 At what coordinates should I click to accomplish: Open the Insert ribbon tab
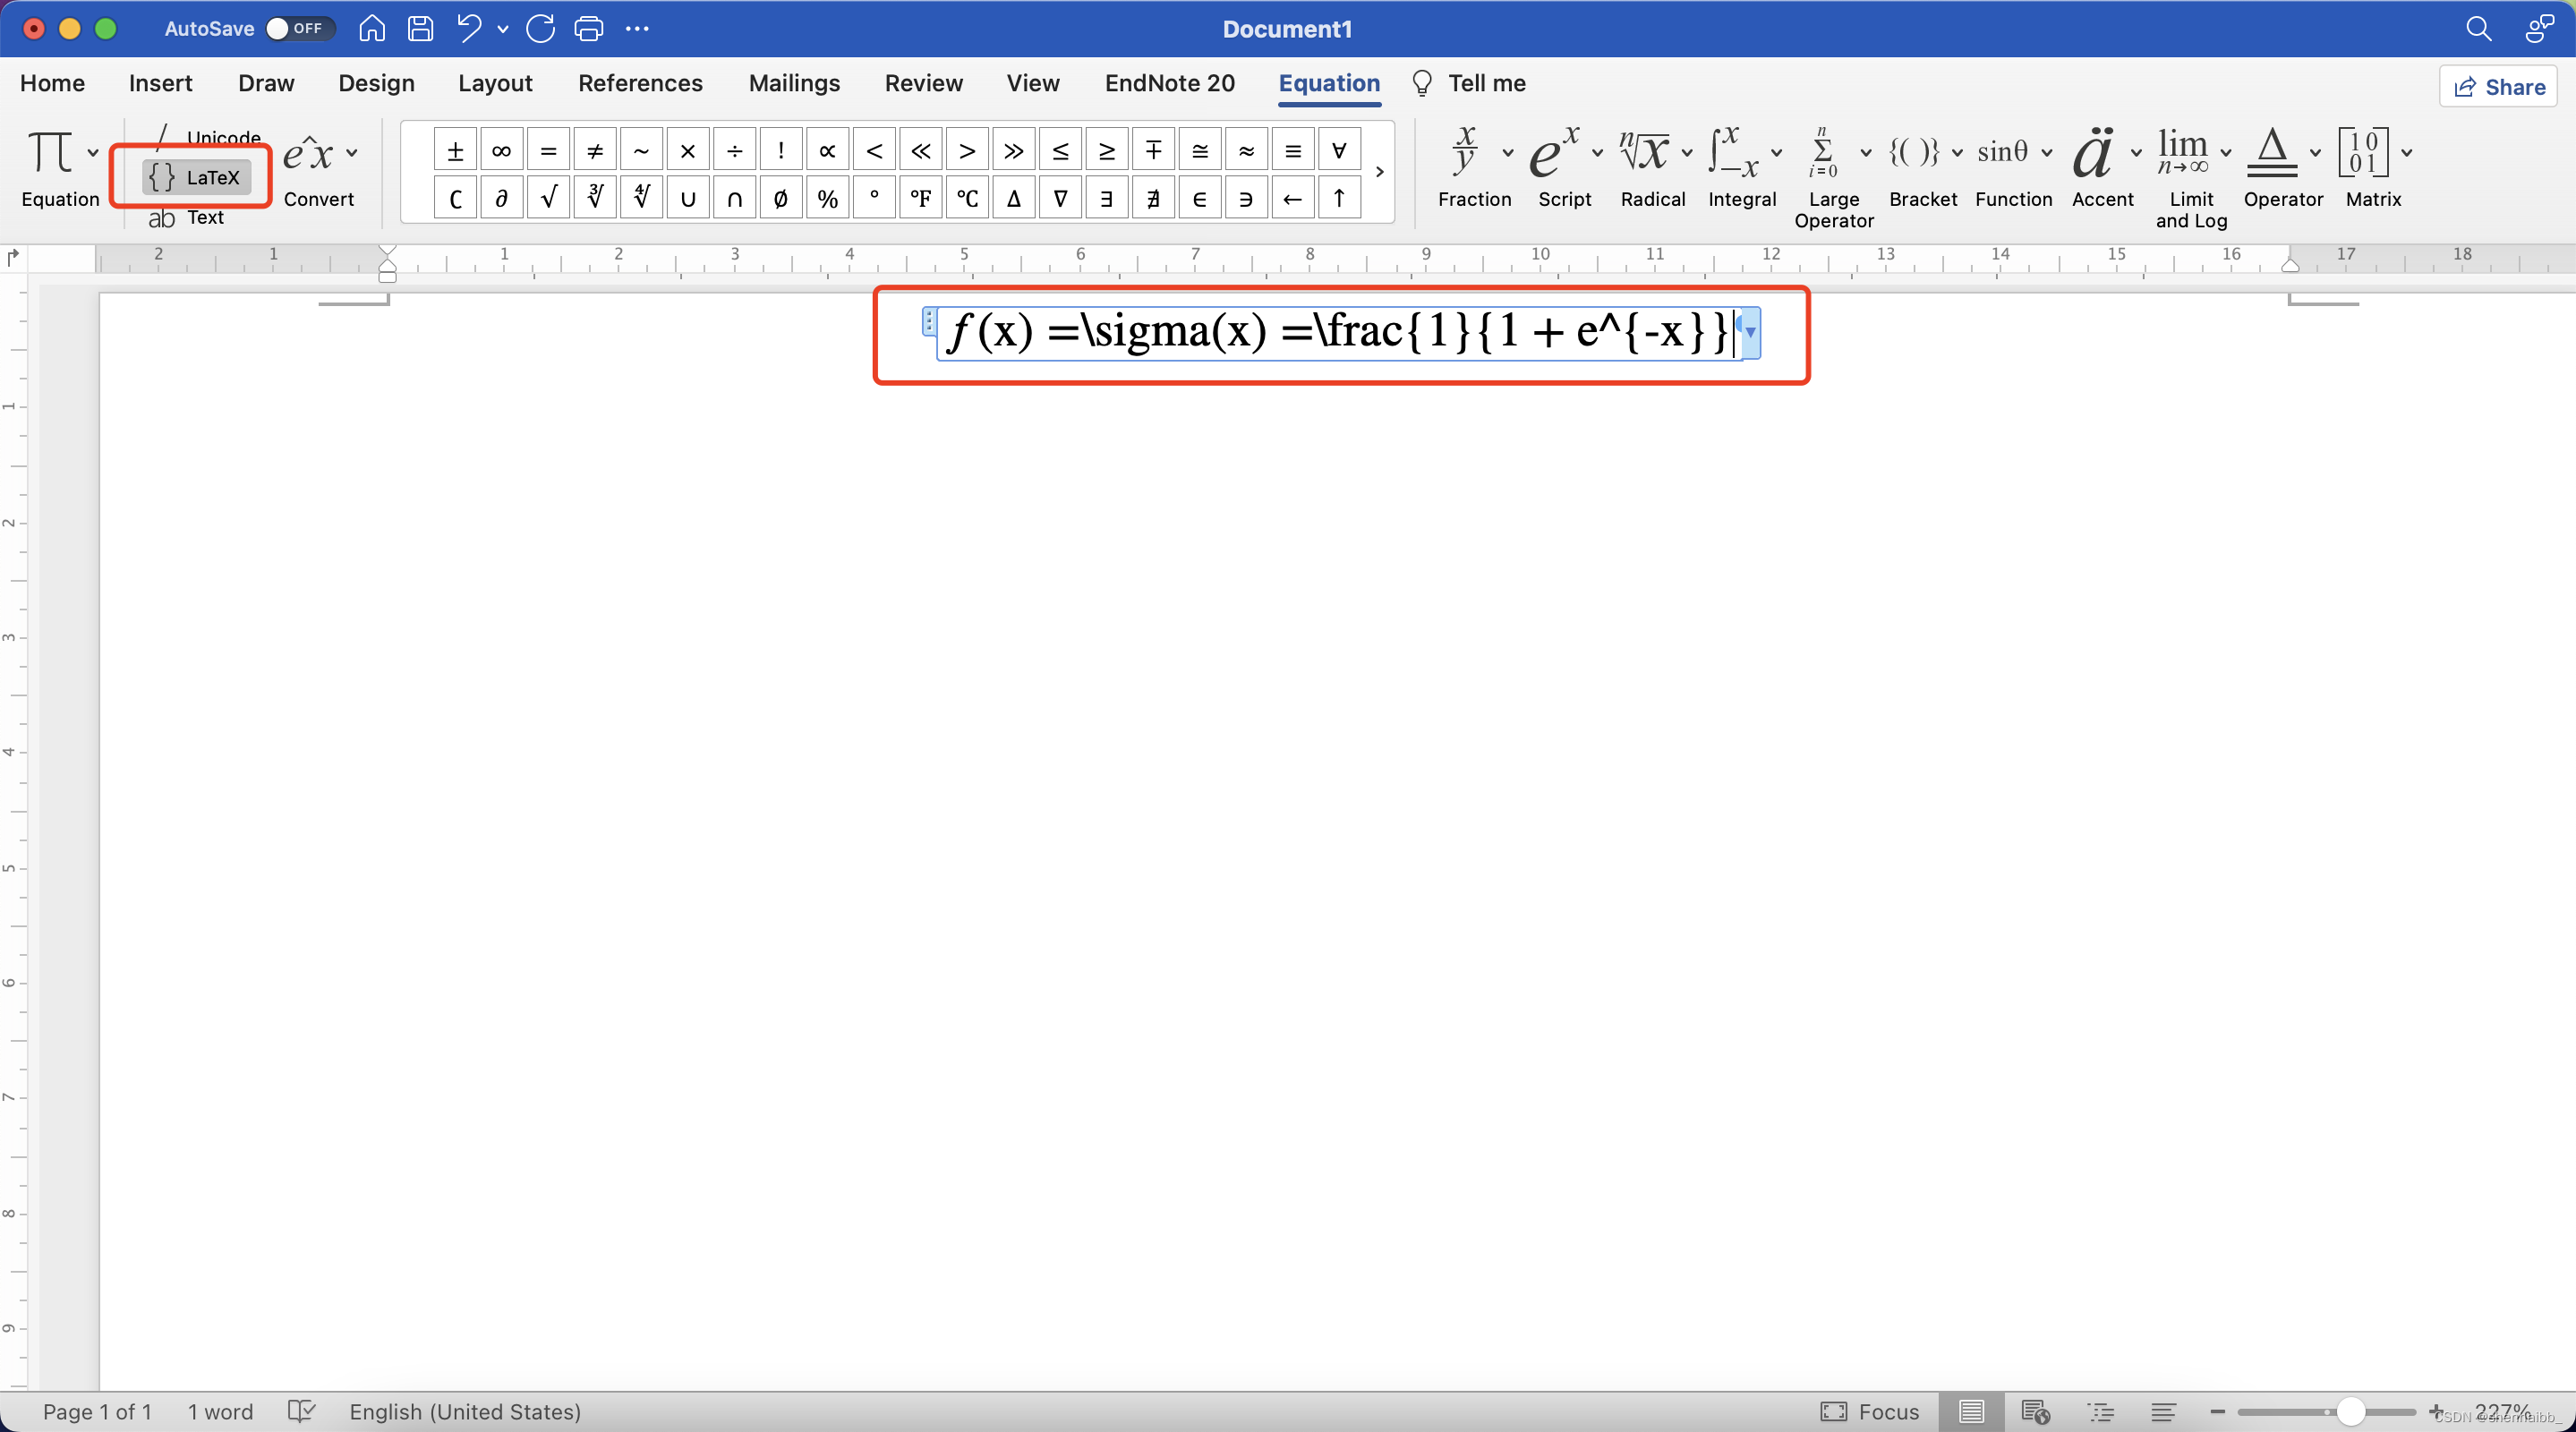160,83
